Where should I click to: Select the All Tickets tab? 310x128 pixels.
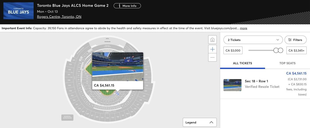click(x=243, y=63)
